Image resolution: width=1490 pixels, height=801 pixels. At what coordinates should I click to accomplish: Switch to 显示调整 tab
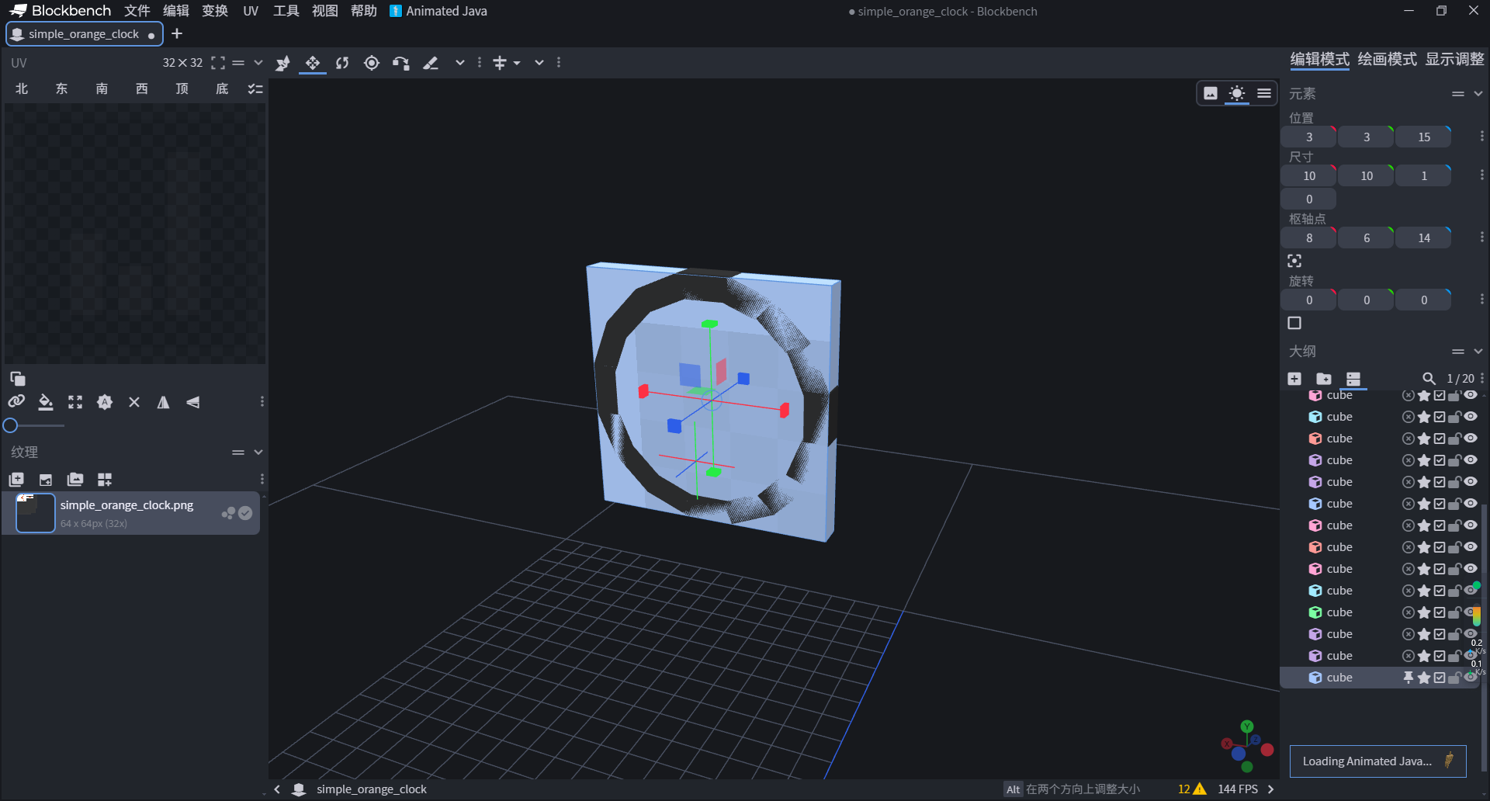click(1454, 59)
